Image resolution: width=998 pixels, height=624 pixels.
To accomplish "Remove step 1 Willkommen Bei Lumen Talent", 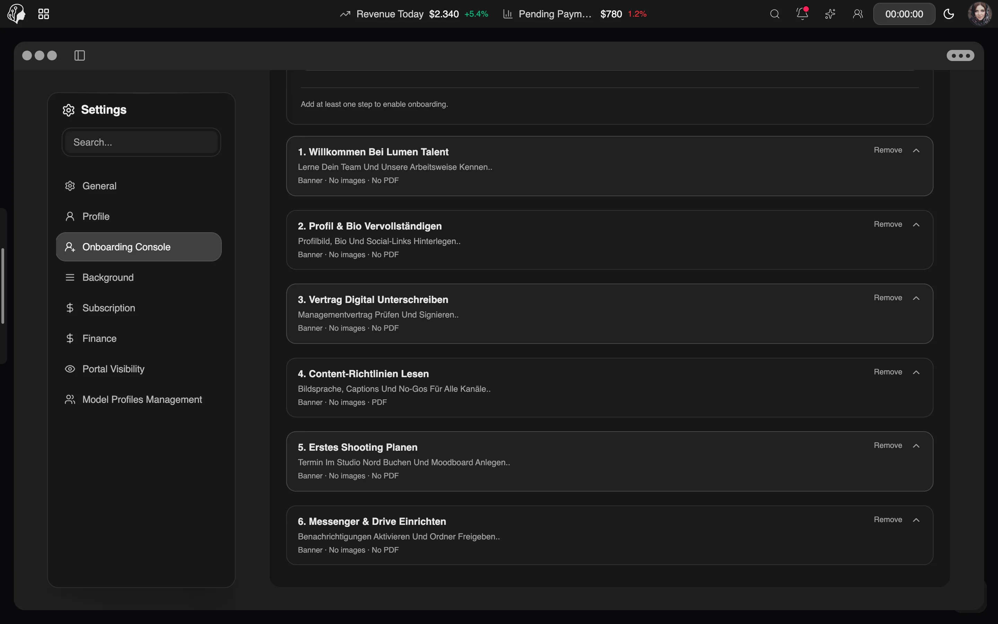I will pos(888,150).
